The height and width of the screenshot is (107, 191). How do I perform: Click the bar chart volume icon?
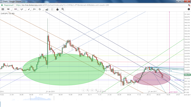(47, 9)
